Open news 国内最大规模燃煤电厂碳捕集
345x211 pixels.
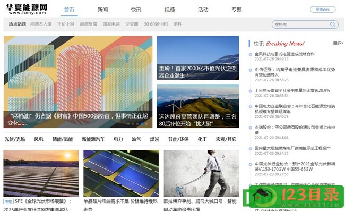[x=292, y=148]
